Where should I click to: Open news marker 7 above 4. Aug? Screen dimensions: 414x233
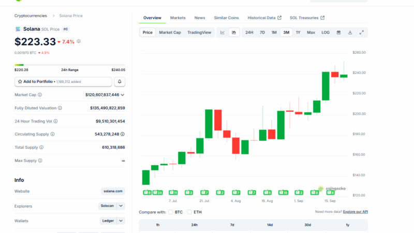coord(236,193)
